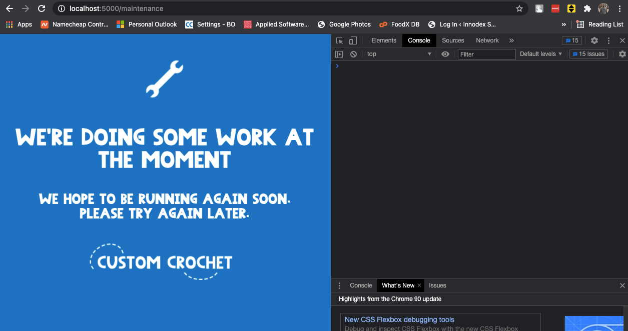Open the Personal Outlook bookmark
628x331 pixels.
tap(147, 24)
